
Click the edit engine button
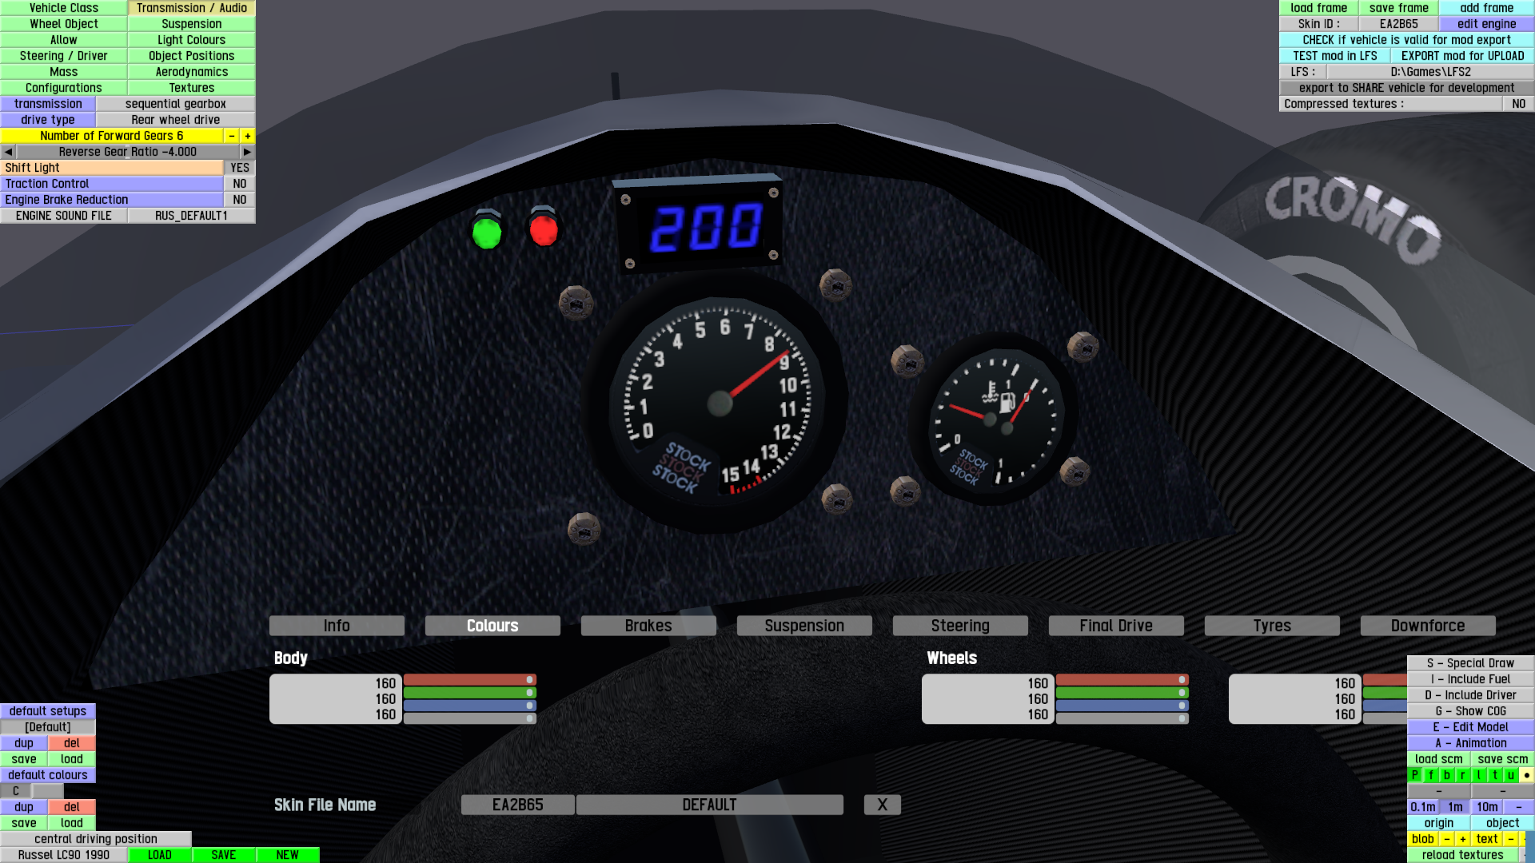(x=1487, y=24)
